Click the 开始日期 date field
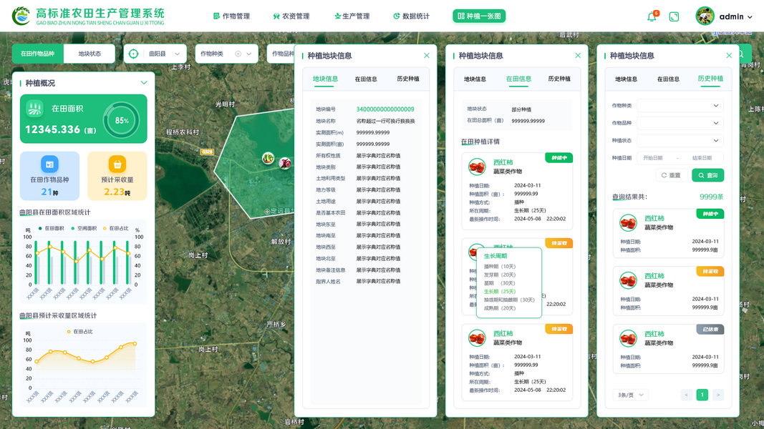Viewport: 764px width, 429px height. (653, 158)
